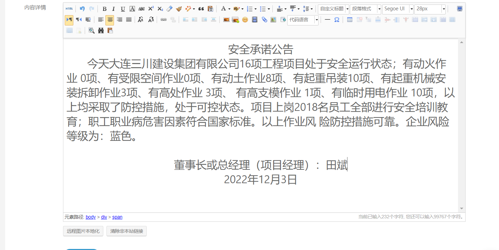Select div in the element path
Screen dimensions: 499x250
(x=104, y=217)
